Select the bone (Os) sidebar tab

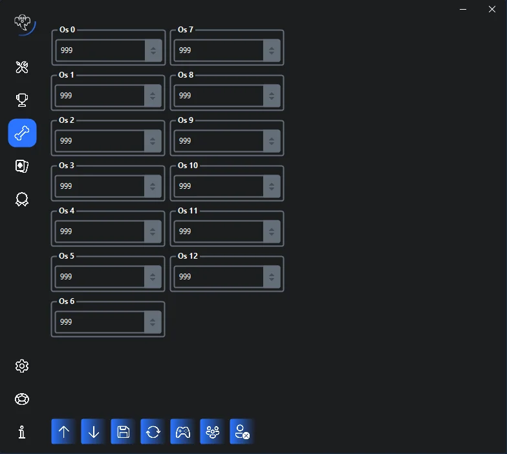click(x=22, y=133)
